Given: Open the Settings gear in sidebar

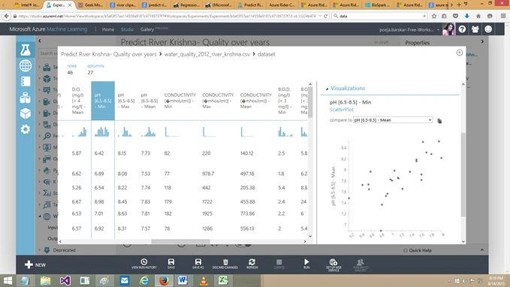Looking at the screenshot, I should click(26, 129).
